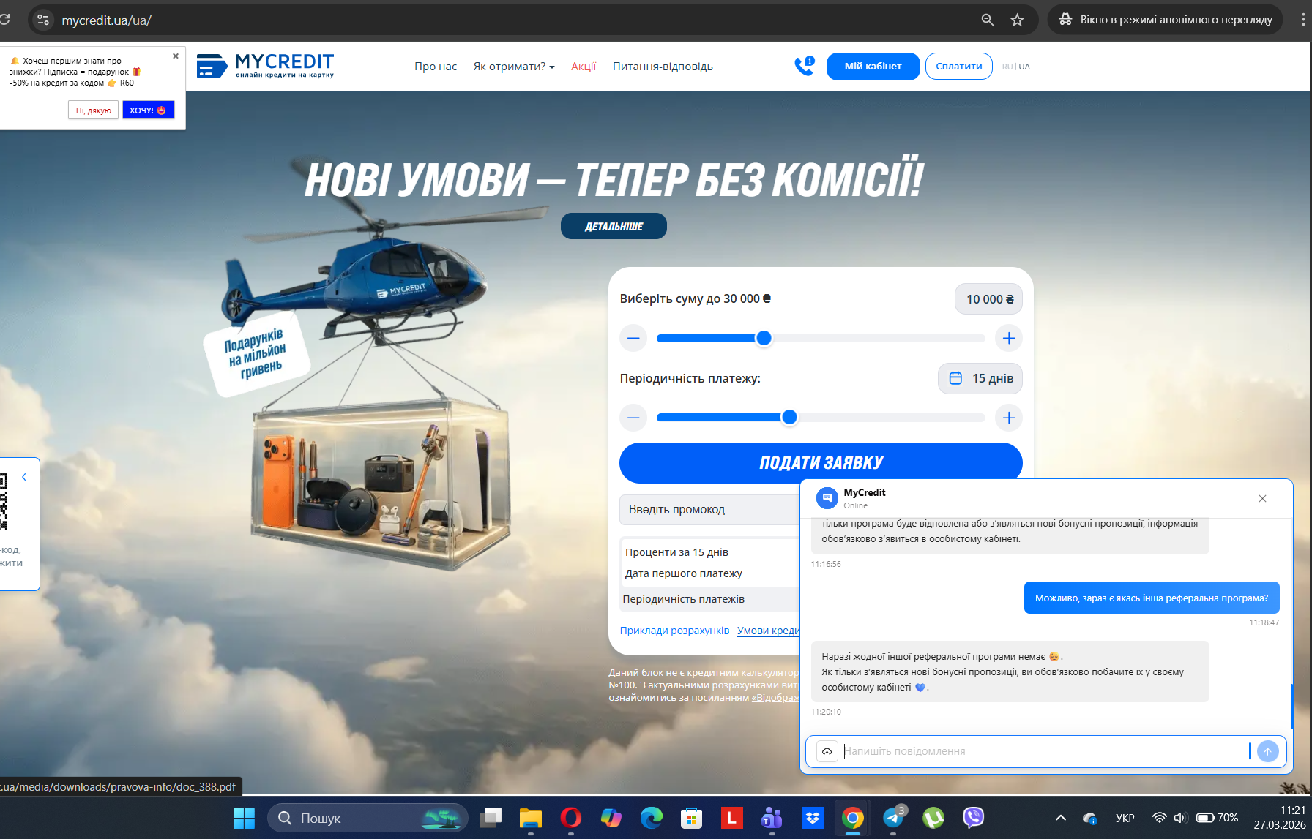Open Microsoft Teams from the taskbar

pyautogui.click(x=772, y=818)
